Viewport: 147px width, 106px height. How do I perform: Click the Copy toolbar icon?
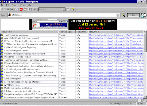[x=31, y=9]
